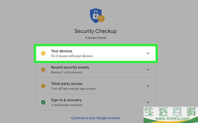Click Turn off less secure app access text
Image resolution: width=198 pixels, height=123 pixels.
(73, 89)
